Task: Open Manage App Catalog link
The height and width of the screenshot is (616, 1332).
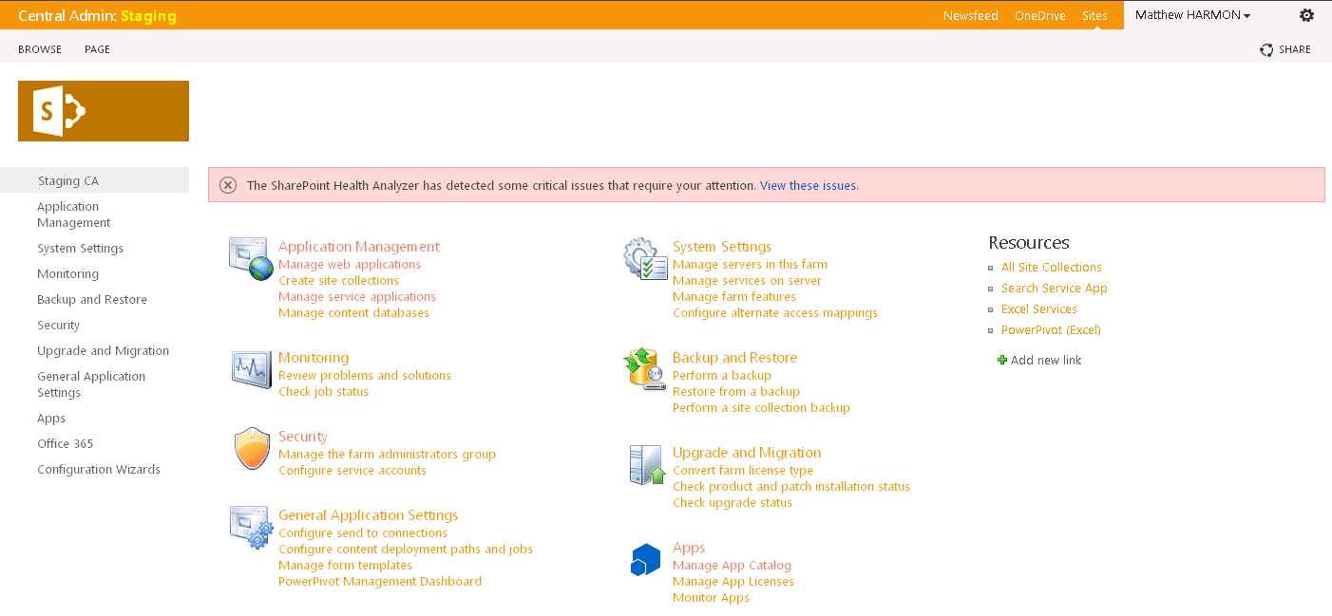Action: pyautogui.click(x=732, y=566)
